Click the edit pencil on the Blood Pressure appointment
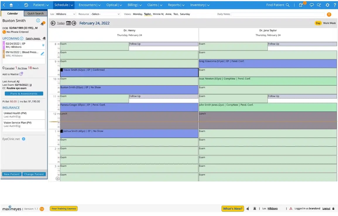This screenshot has width=338, height=216. pyautogui.click(x=43, y=53)
